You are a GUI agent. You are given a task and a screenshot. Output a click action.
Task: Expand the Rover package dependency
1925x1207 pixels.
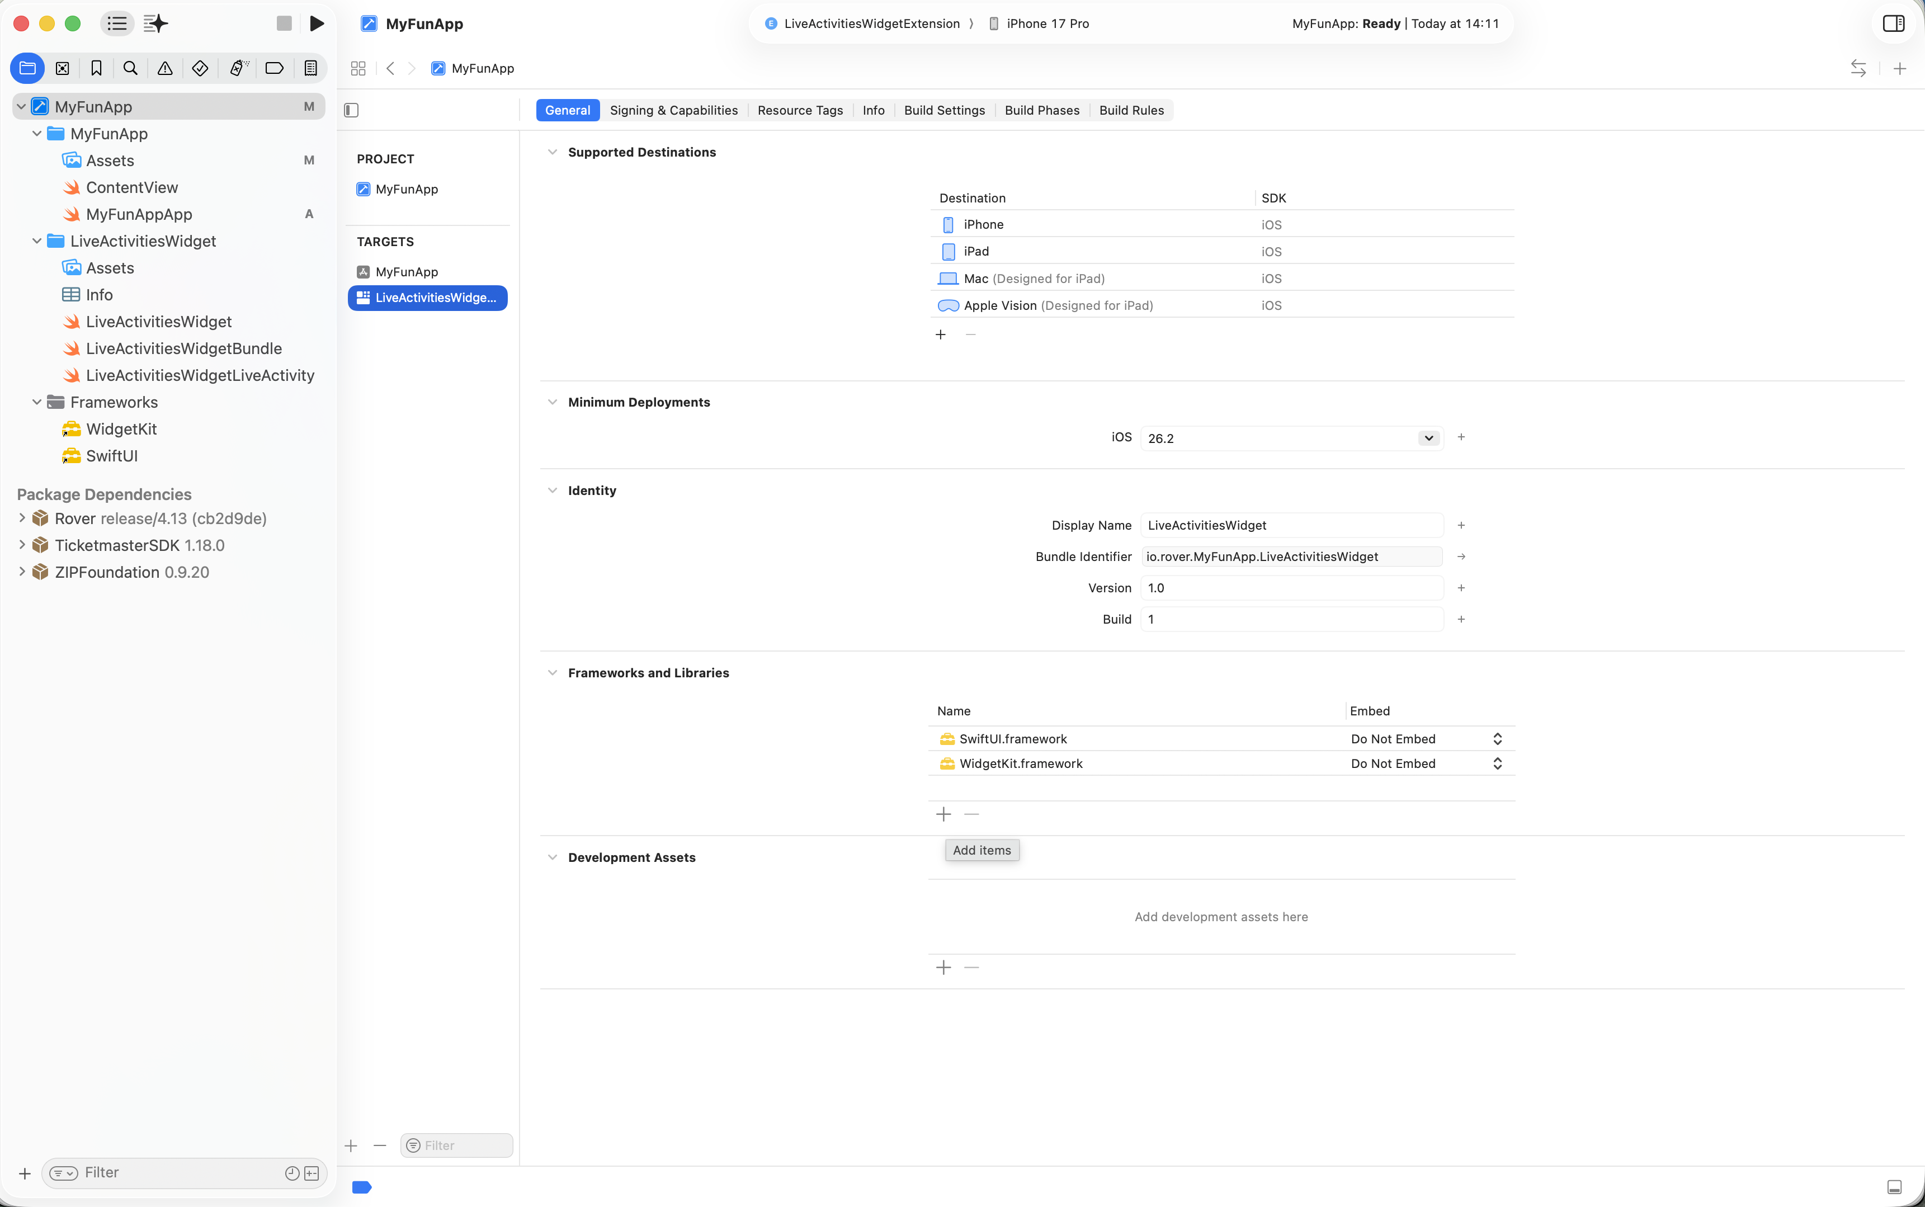(22, 518)
